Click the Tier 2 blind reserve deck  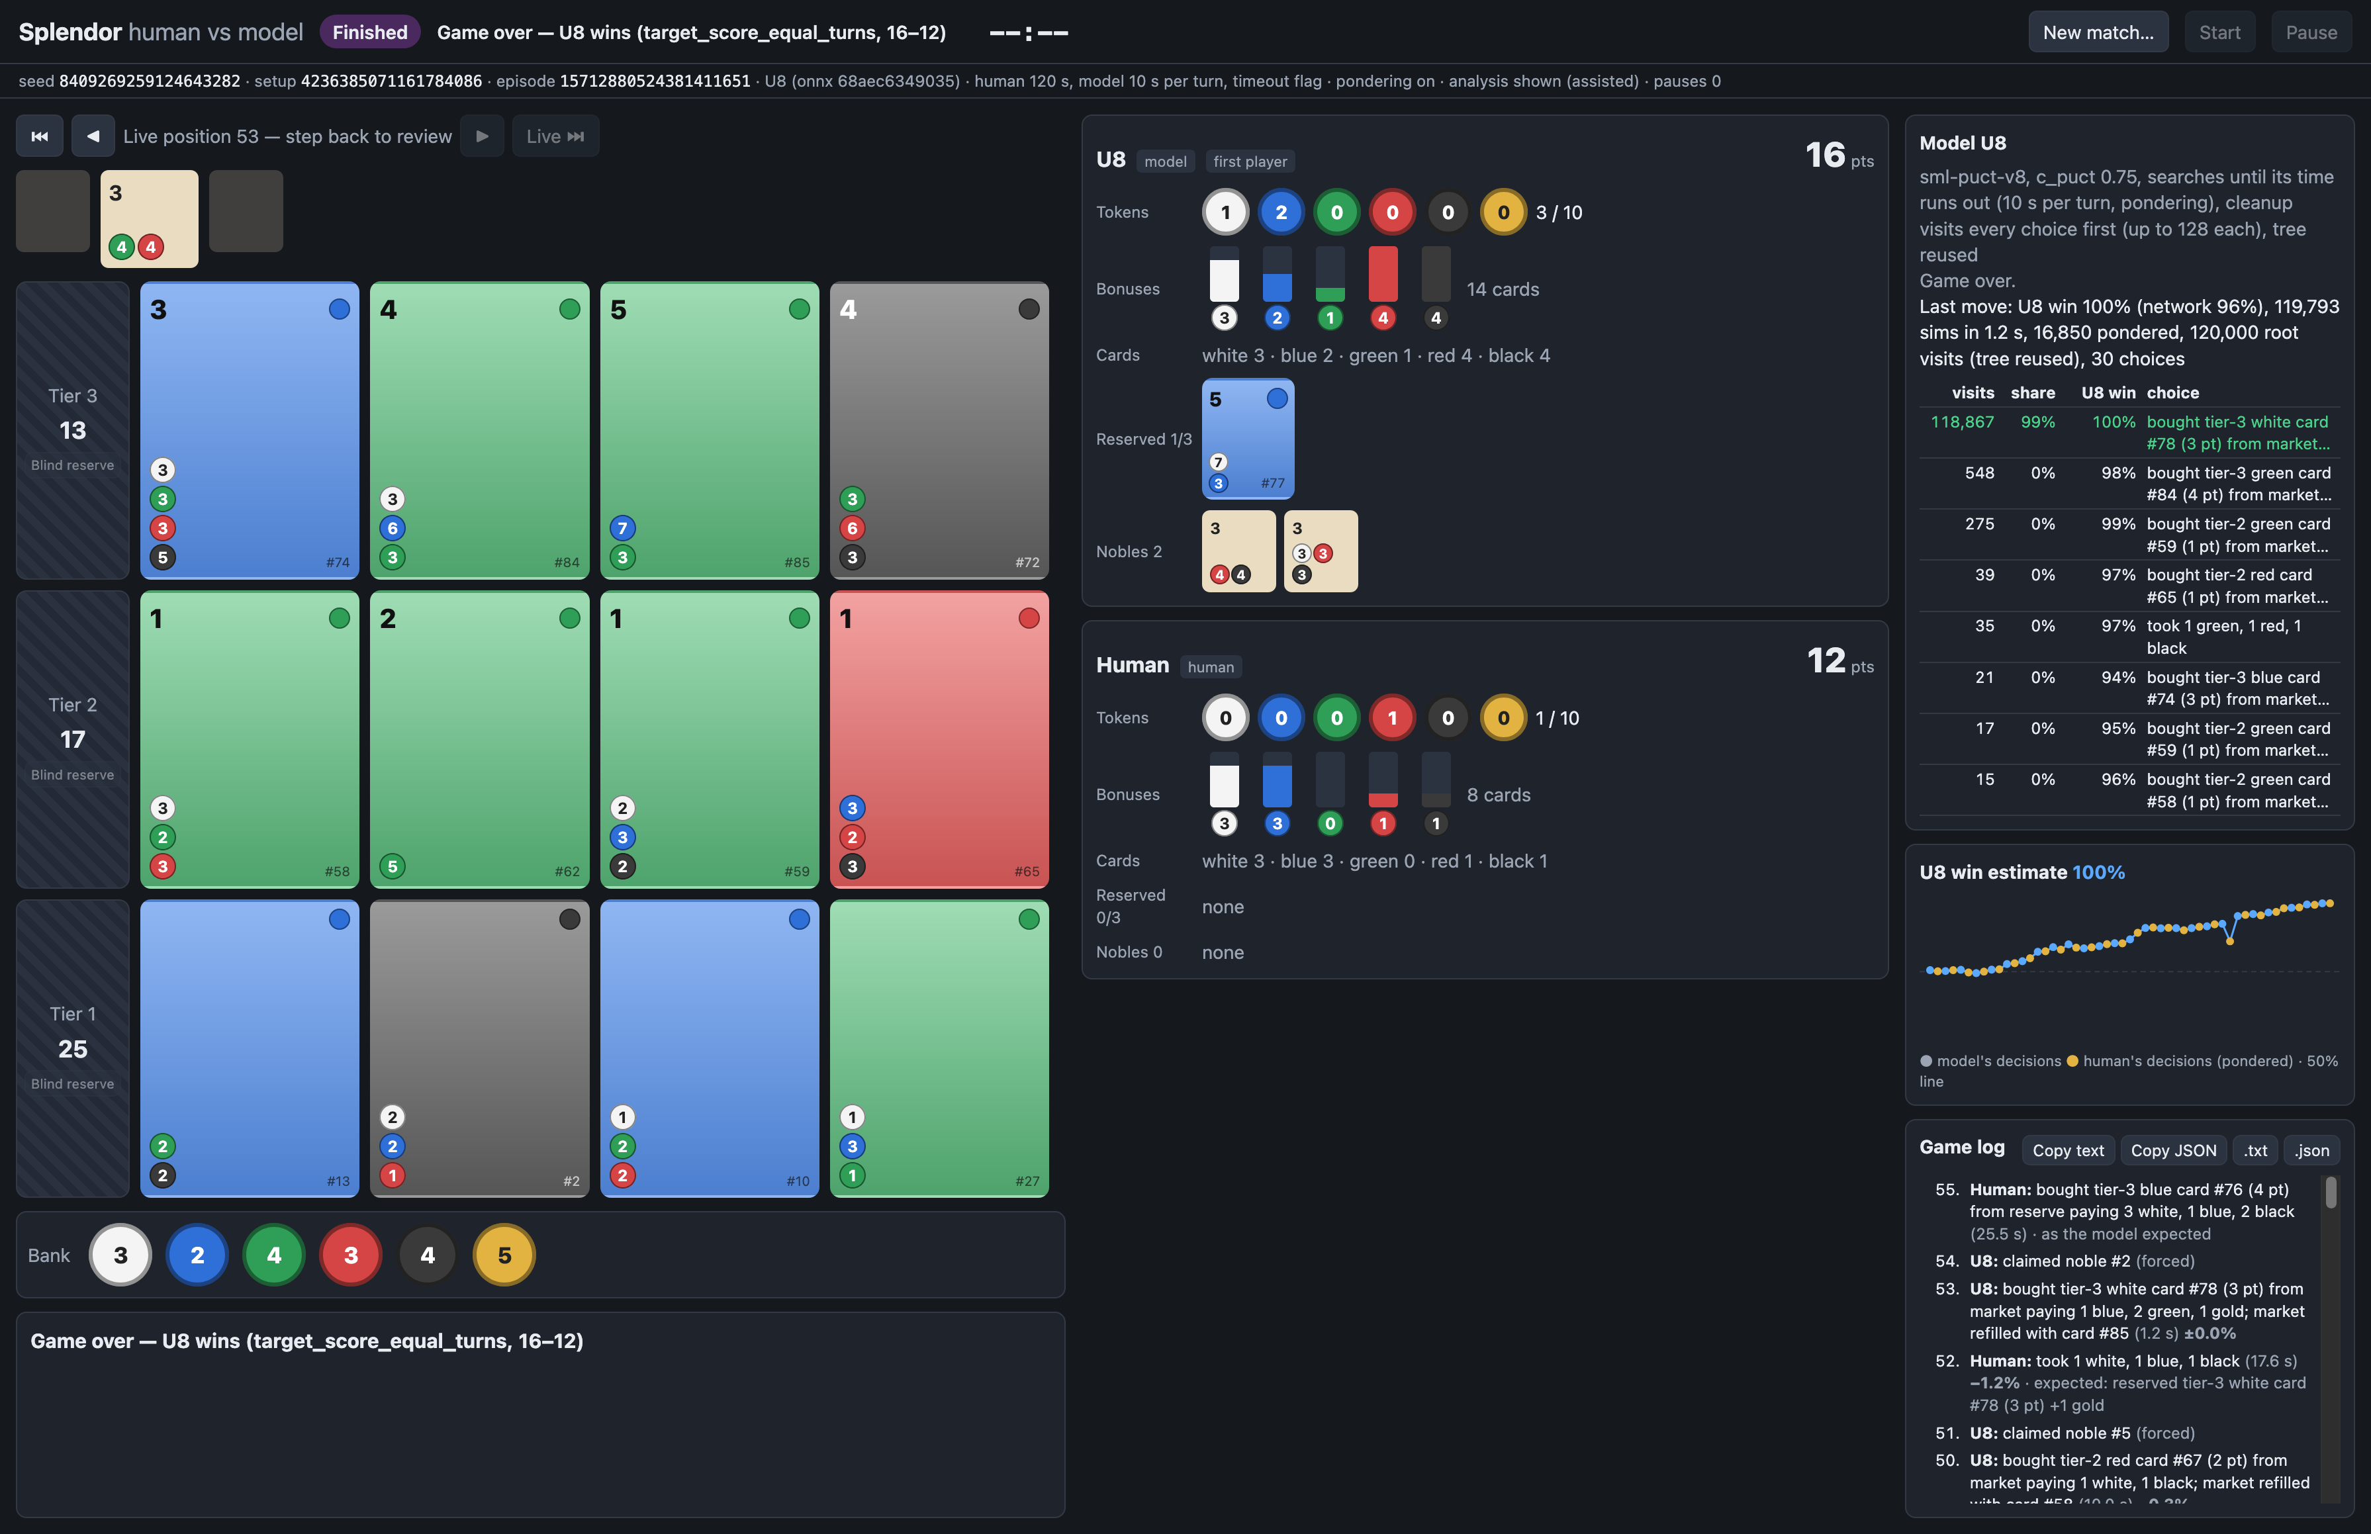[x=73, y=739]
